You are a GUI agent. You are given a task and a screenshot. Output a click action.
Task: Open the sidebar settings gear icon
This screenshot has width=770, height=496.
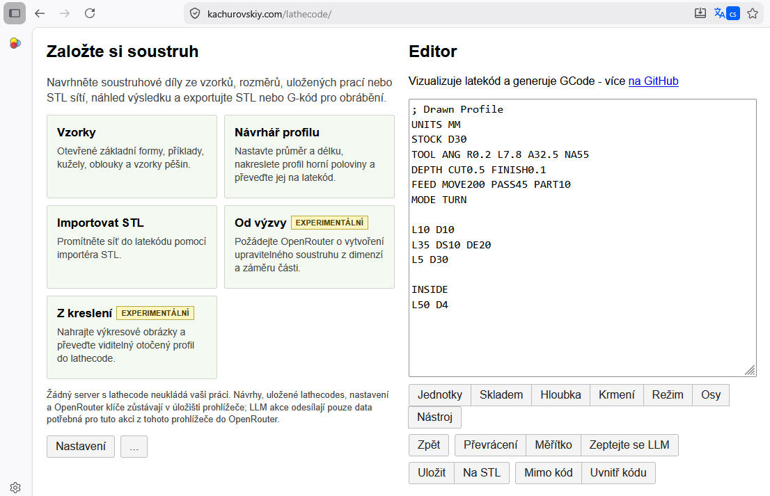[x=15, y=487]
